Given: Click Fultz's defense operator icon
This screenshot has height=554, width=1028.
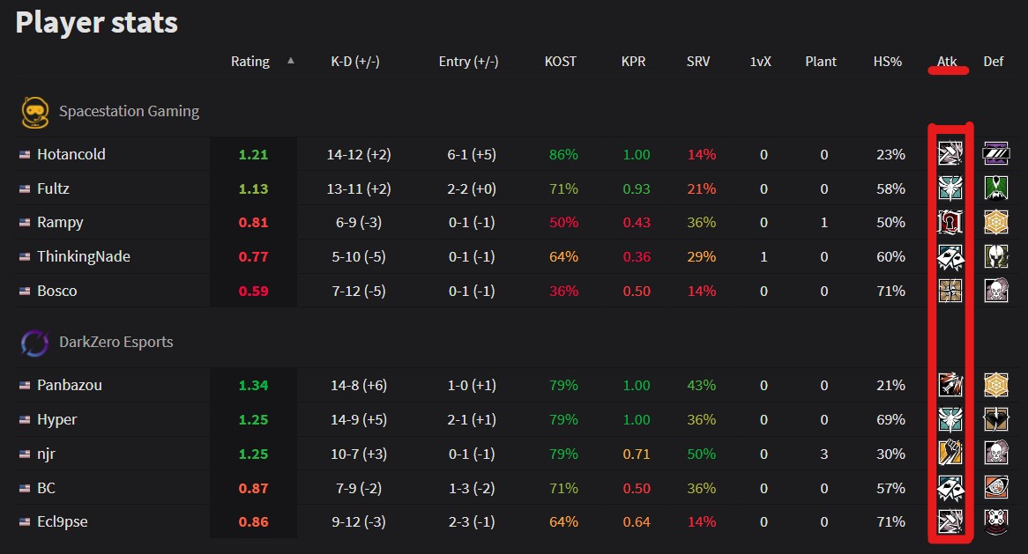Looking at the screenshot, I should click(996, 188).
